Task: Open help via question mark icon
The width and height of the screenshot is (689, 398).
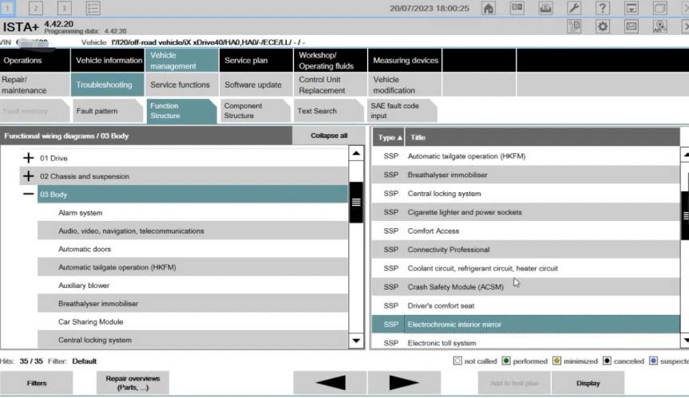Action: (603, 8)
